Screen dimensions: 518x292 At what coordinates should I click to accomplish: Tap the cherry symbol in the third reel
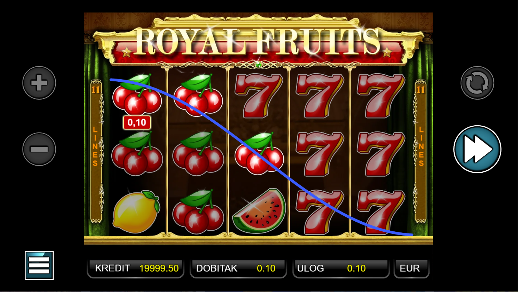tap(259, 153)
